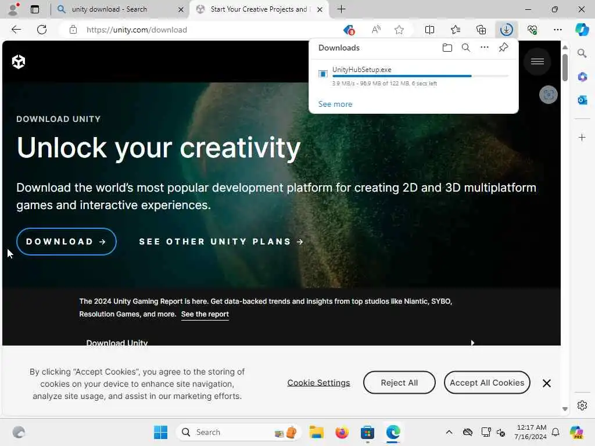Open sidebar search icon
Image resolution: width=595 pixels, height=446 pixels.
[582, 53]
